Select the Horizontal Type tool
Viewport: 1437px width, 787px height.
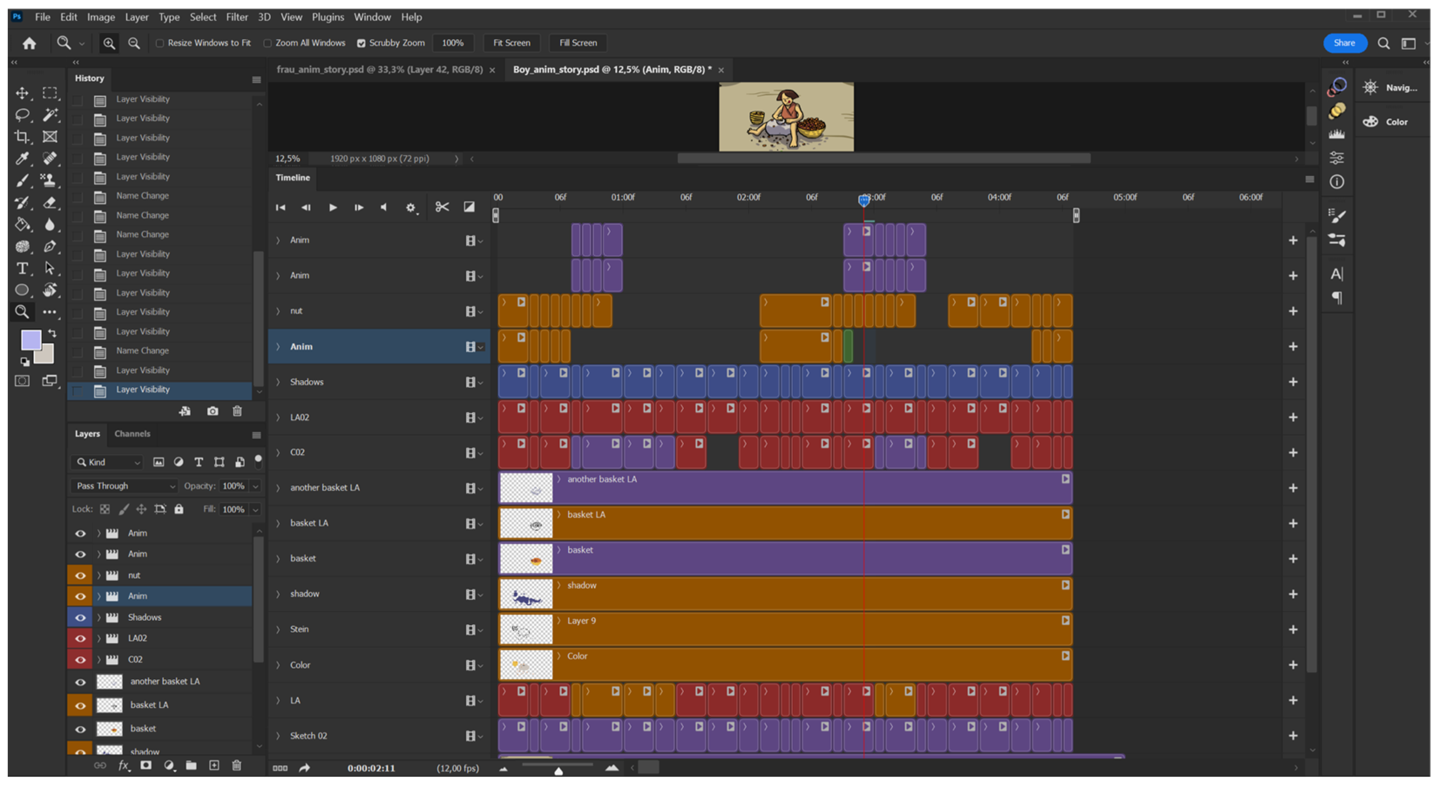pos(22,269)
